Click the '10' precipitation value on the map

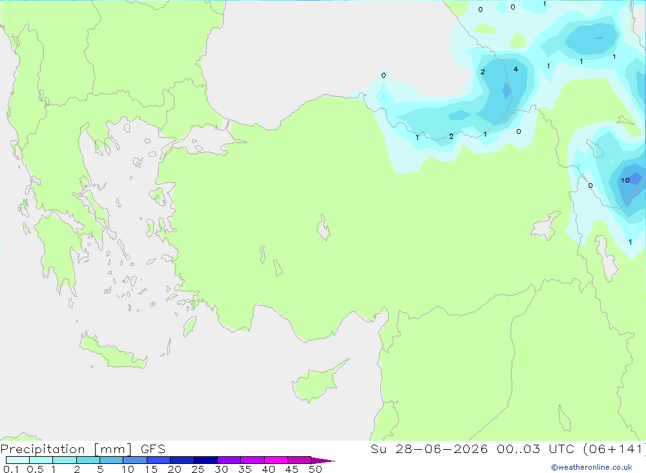click(x=625, y=180)
